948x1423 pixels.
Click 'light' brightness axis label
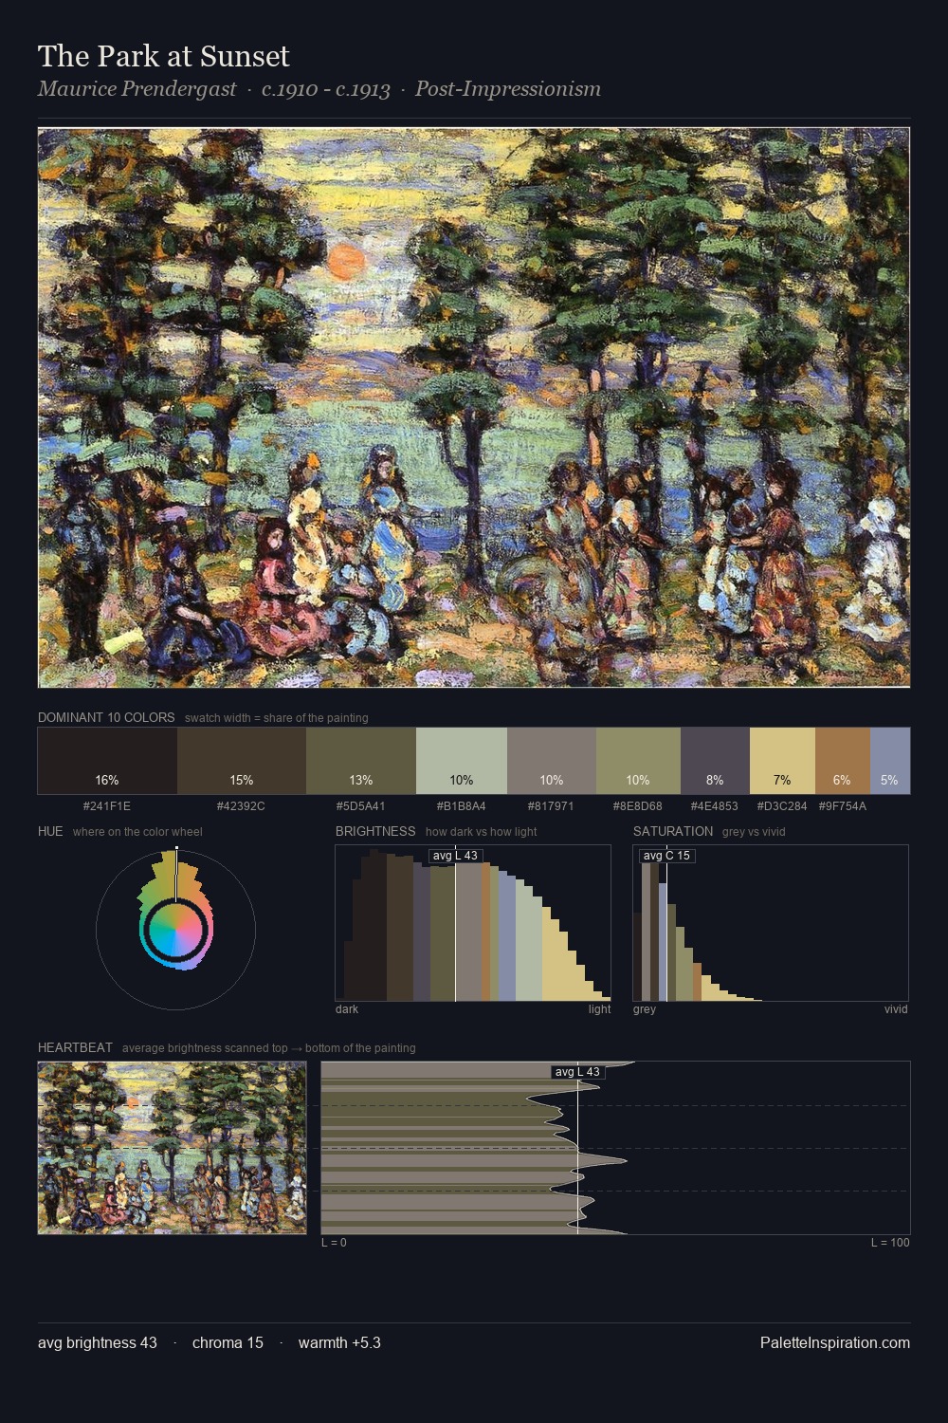(x=600, y=1009)
